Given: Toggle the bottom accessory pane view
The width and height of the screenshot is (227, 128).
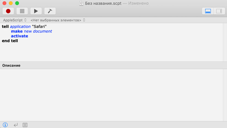Looking at the screenshot, I should (x=208, y=11).
